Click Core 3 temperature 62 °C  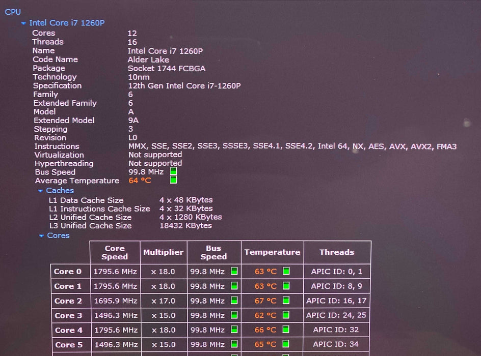pyautogui.click(x=265, y=315)
